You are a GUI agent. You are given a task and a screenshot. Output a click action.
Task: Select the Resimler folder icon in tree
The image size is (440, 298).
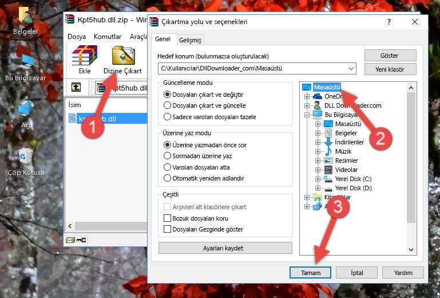(328, 160)
